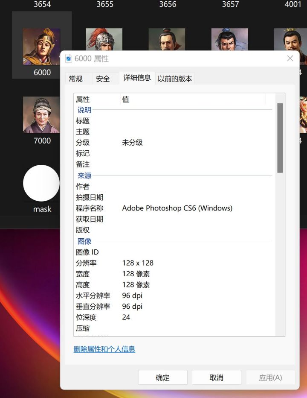Screen dimensions: 307x398
Task: Close the 6000 属性 dialog
Action: 290,59
